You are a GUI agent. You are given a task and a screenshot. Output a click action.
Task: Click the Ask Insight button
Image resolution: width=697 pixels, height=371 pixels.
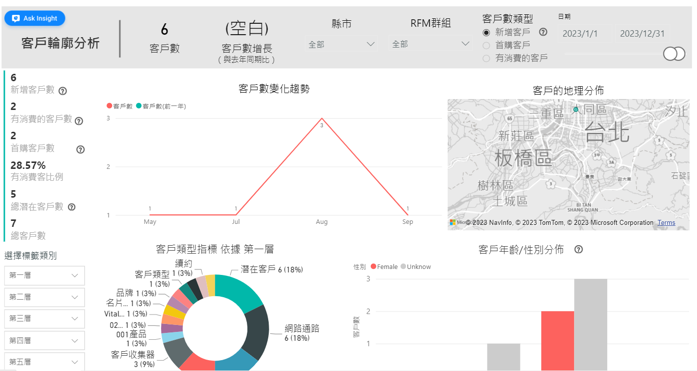click(x=35, y=18)
